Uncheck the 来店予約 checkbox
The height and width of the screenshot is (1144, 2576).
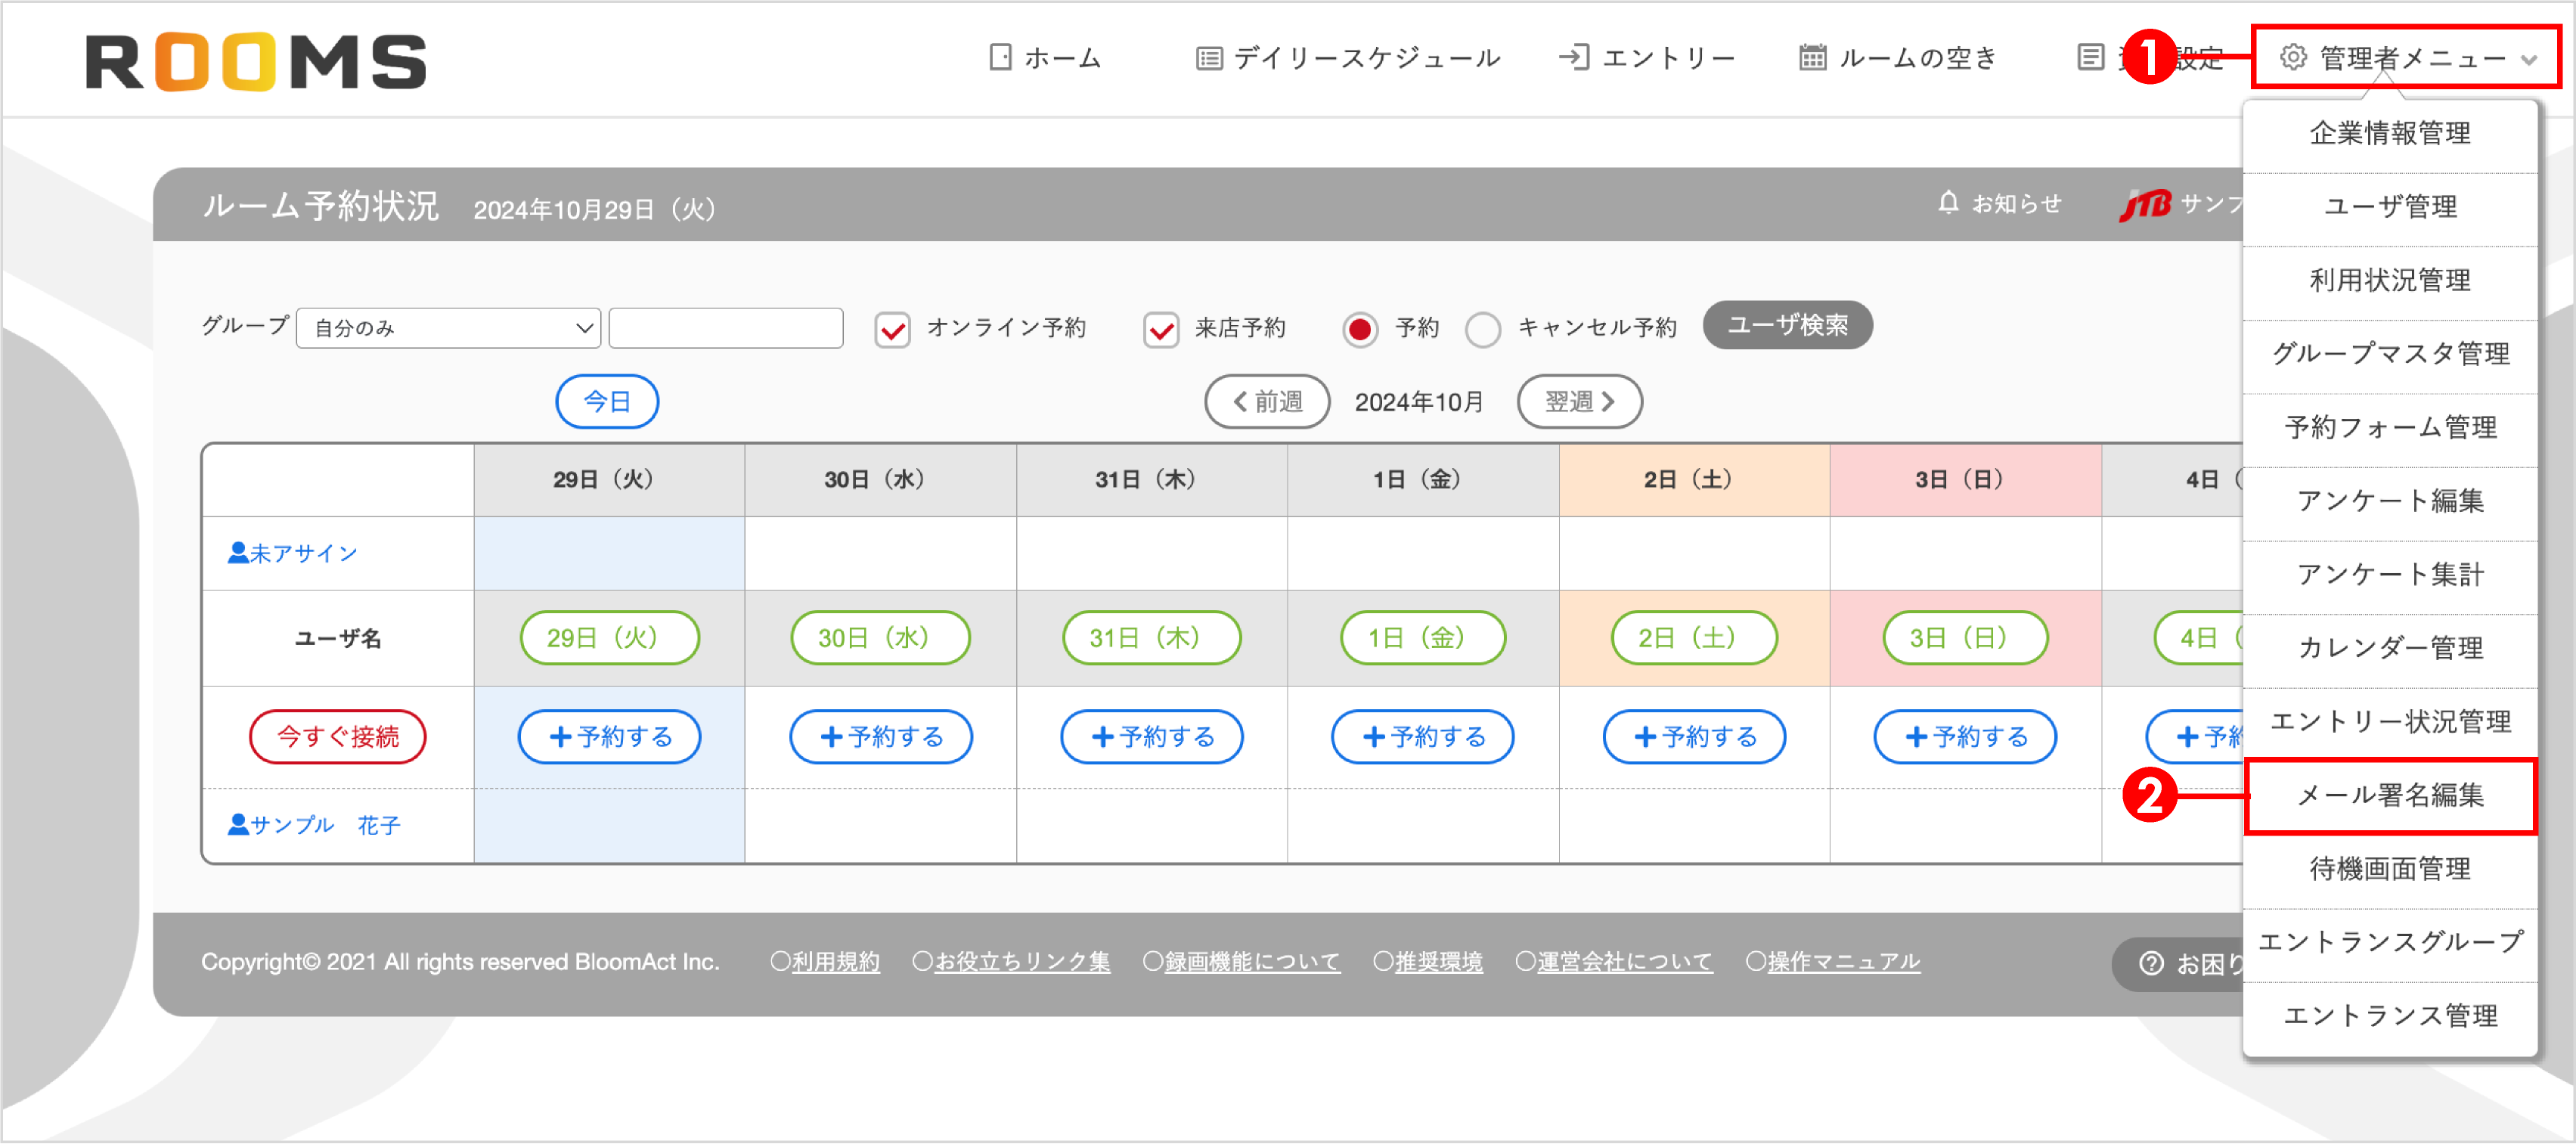(1160, 328)
